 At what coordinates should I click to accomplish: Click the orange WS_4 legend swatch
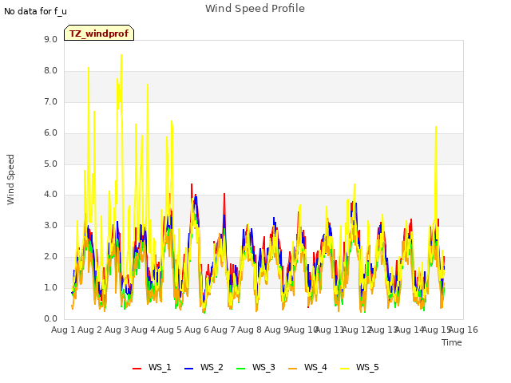click(292, 369)
